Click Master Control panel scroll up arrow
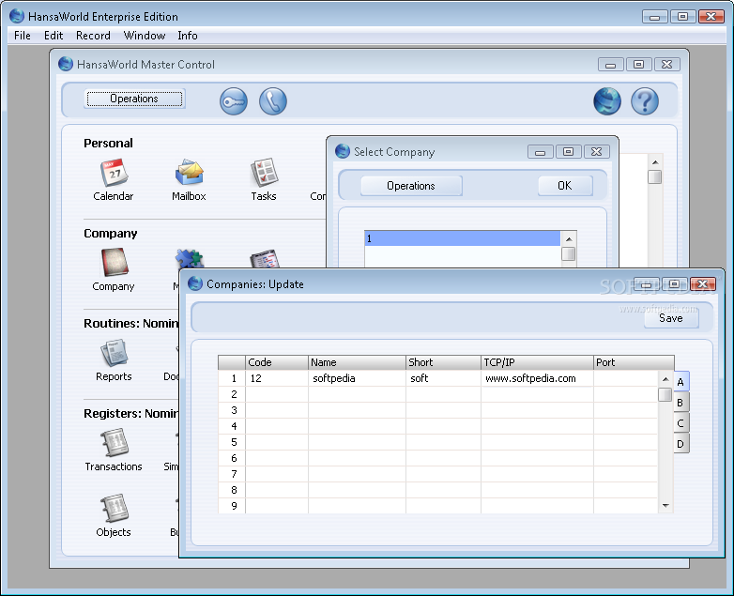This screenshot has width=734, height=596. click(655, 162)
